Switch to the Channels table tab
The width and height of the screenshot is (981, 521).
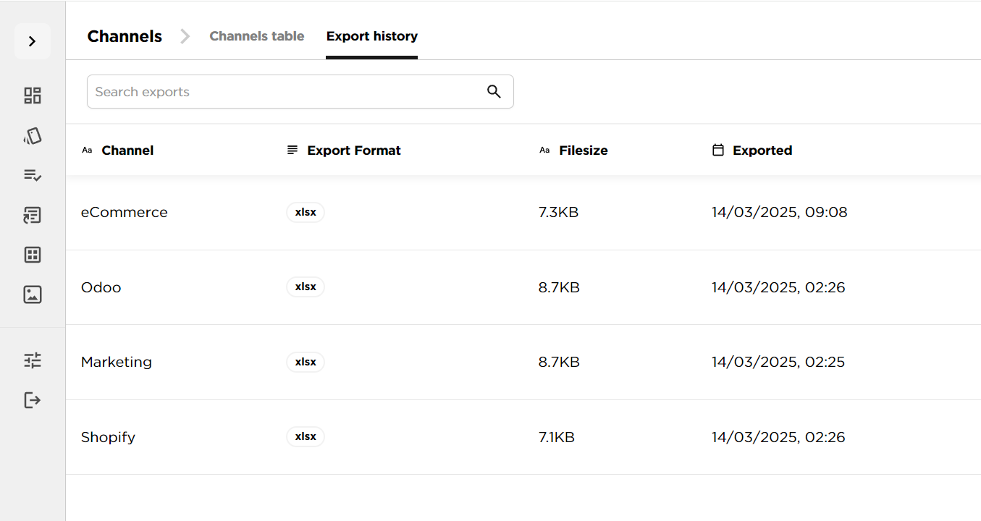[257, 36]
